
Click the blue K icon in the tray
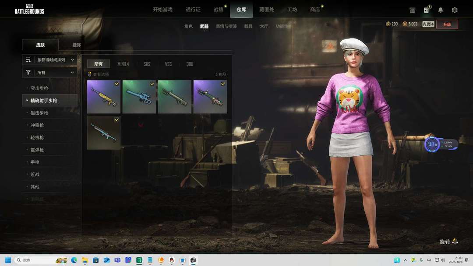pyautogui.click(x=397, y=260)
